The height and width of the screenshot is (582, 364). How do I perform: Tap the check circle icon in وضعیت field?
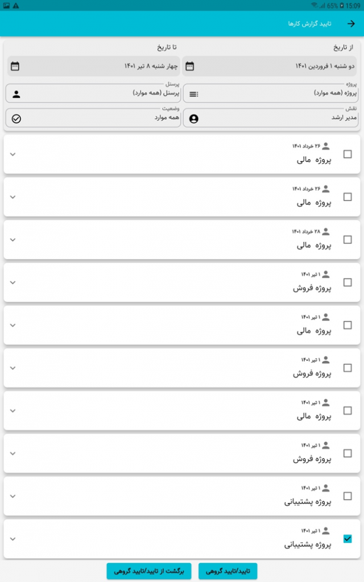pyautogui.click(x=16, y=119)
